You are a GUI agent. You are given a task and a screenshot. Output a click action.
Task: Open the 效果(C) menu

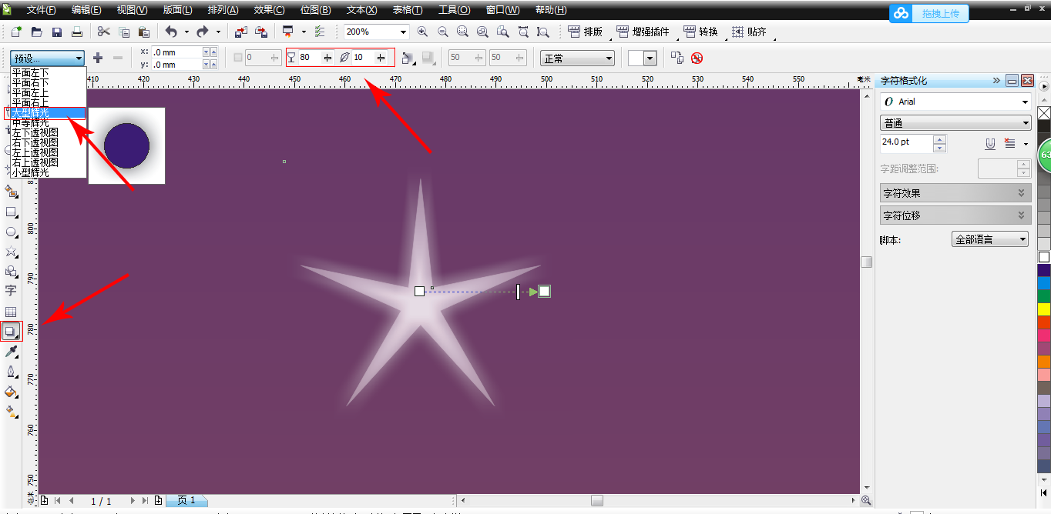point(269,10)
